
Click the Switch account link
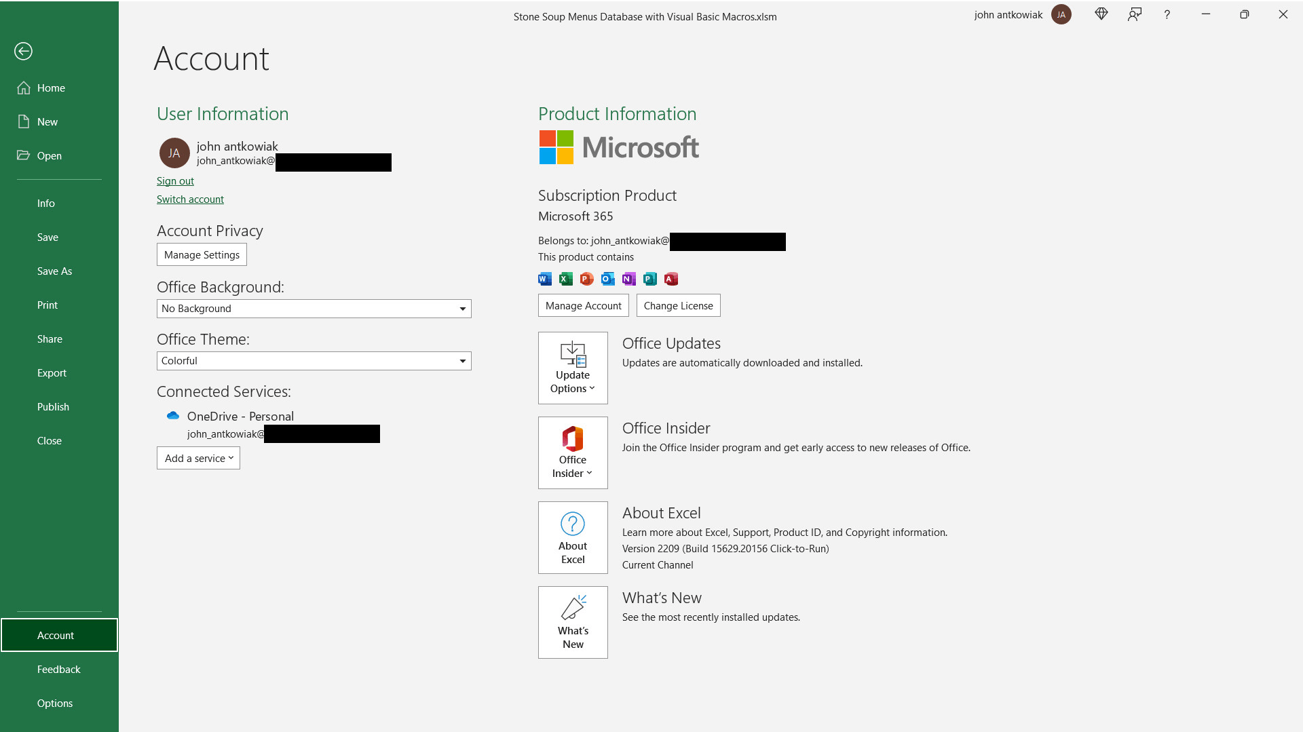point(190,199)
